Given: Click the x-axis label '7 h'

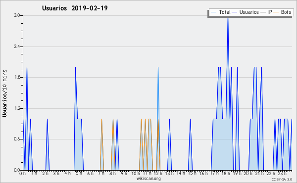Looking at the screenshot, I should coord(101,173).
